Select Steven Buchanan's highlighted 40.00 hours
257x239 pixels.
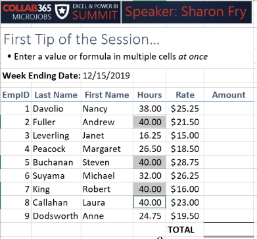[x=149, y=162]
